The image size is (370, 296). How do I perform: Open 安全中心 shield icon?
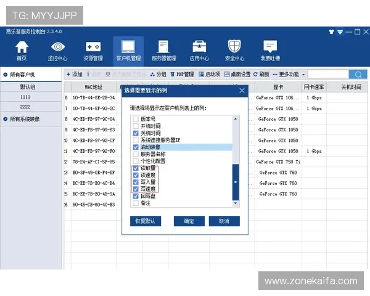point(234,51)
